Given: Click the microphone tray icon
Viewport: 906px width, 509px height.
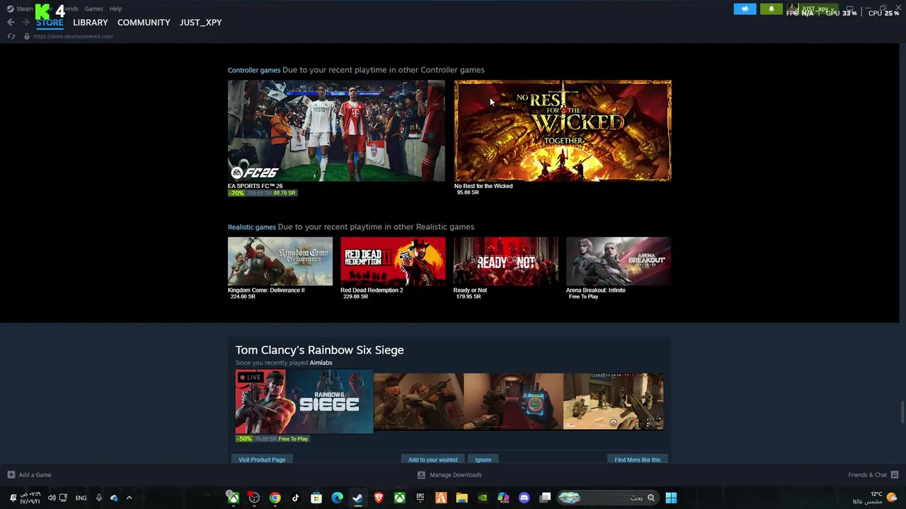Looking at the screenshot, I should (x=98, y=498).
